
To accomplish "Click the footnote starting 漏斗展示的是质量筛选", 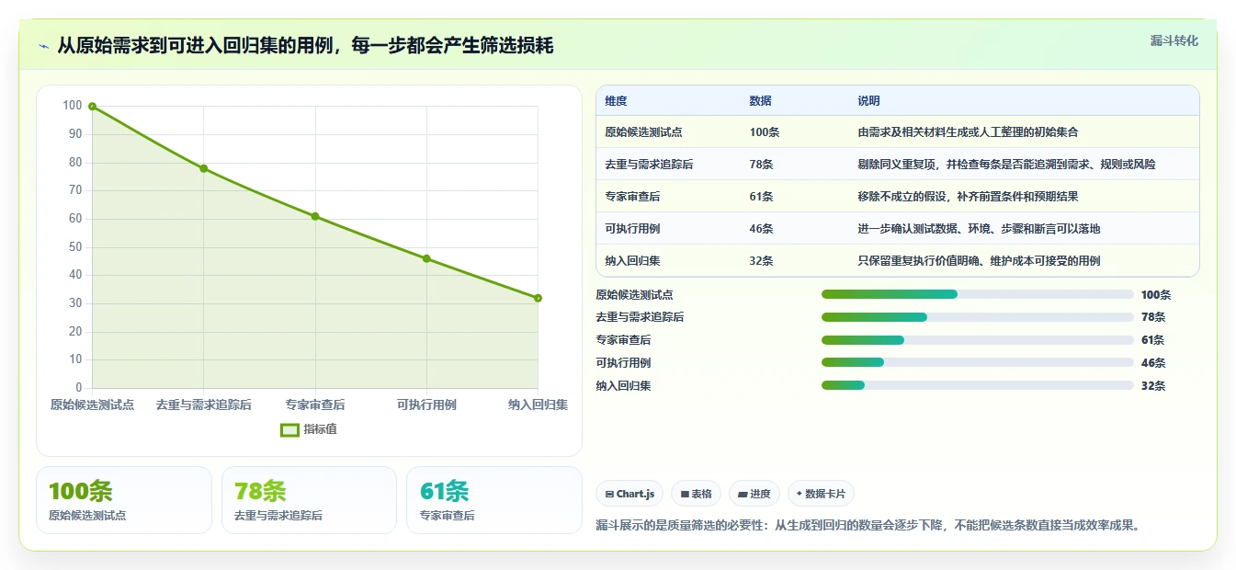I will [x=868, y=526].
